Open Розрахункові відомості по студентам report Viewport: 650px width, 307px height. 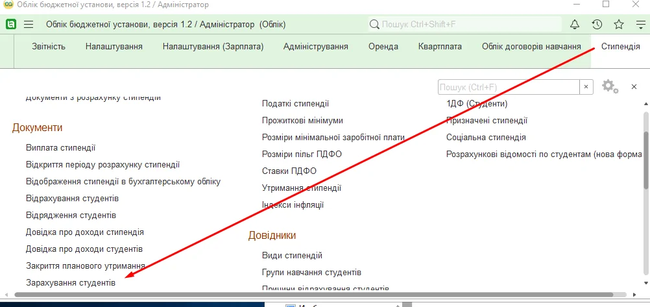pos(544,154)
